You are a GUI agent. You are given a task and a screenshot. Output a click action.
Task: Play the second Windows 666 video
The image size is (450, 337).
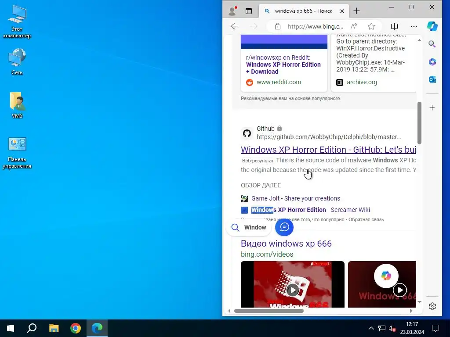[x=400, y=290]
